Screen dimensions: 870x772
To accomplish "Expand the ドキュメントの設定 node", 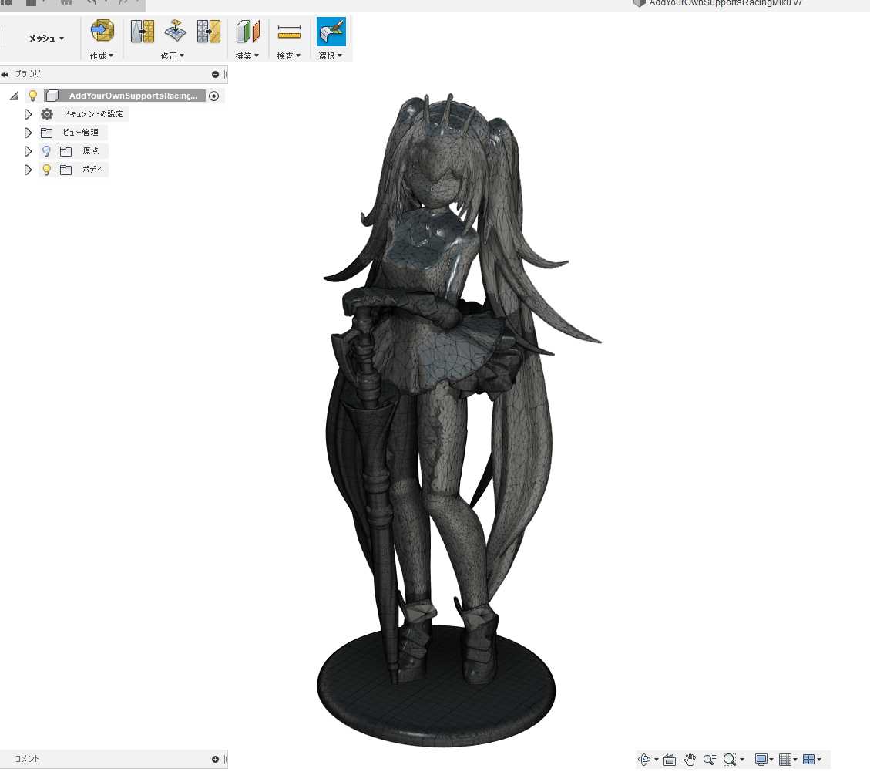I will point(28,114).
